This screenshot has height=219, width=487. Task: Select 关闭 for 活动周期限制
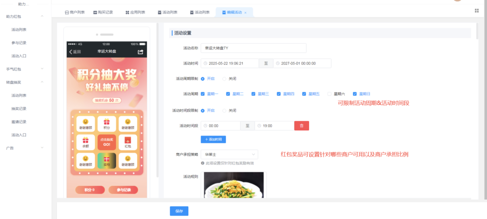click(224, 78)
